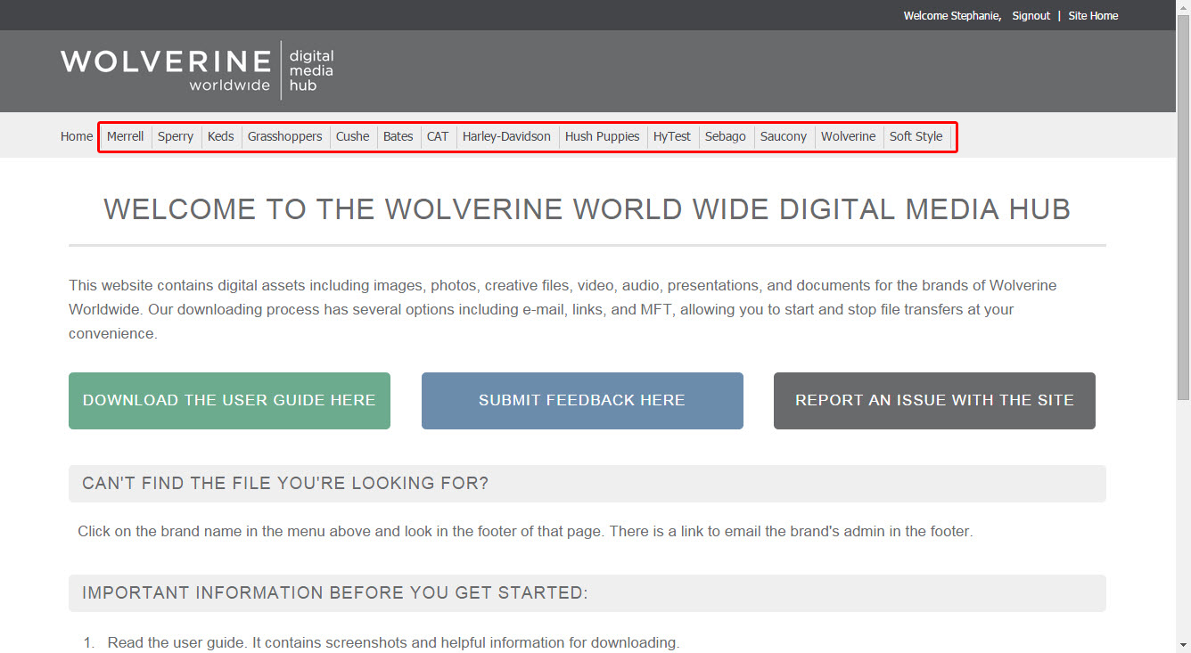Open the Home menu item
Viewport: 1191px width, 653px height.
click(77, 136)
